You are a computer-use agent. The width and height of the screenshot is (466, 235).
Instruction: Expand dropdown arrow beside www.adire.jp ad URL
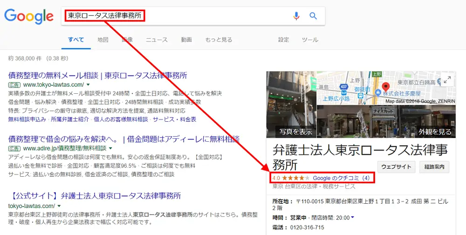pyautogui.click(x=110, y=148)
